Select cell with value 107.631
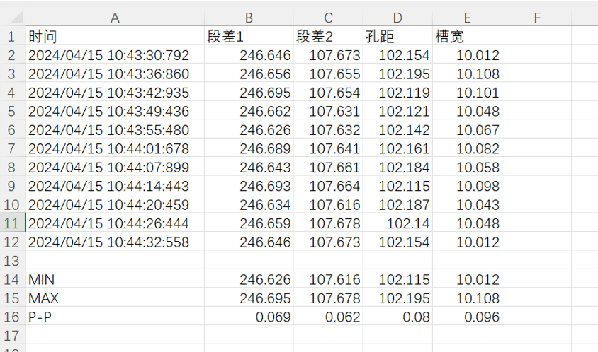 (x=328, y=111)
